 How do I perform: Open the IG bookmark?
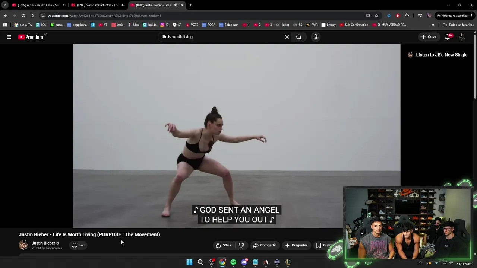(x=164, y=25)
